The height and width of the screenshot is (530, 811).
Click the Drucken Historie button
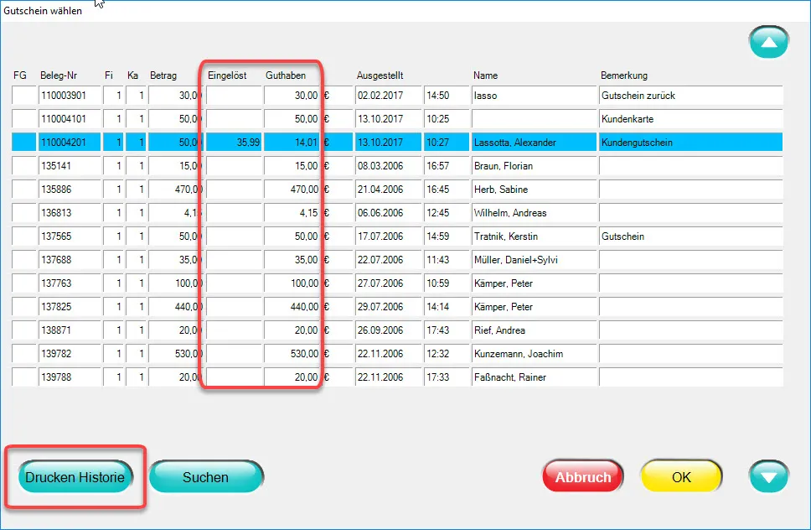tap(75, 477)
